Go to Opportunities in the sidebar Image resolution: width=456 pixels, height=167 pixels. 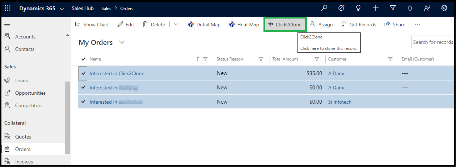(30, 93)
